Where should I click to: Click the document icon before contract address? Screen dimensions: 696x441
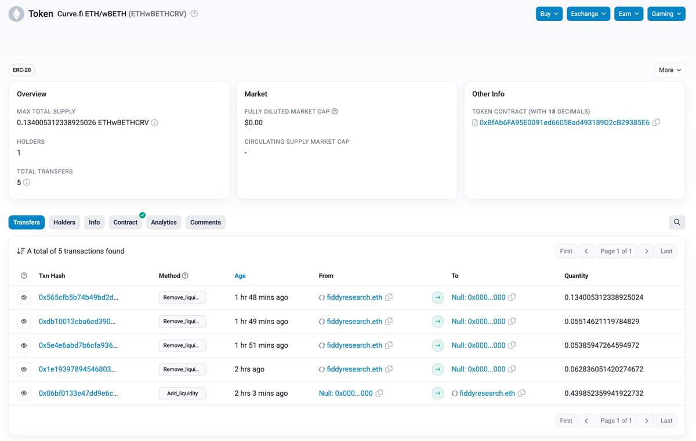pyautogui.click(x=475, y=123)
